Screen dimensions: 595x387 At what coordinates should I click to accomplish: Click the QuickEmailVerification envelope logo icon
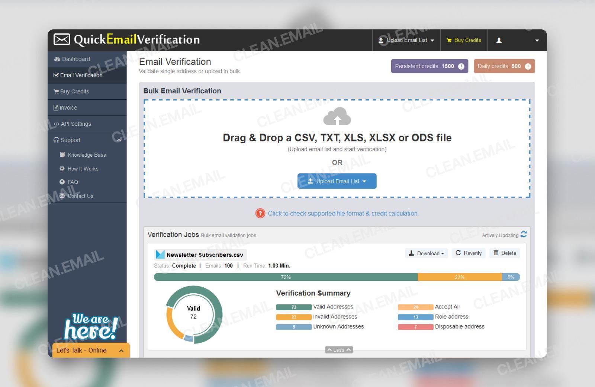pos(62,39)
